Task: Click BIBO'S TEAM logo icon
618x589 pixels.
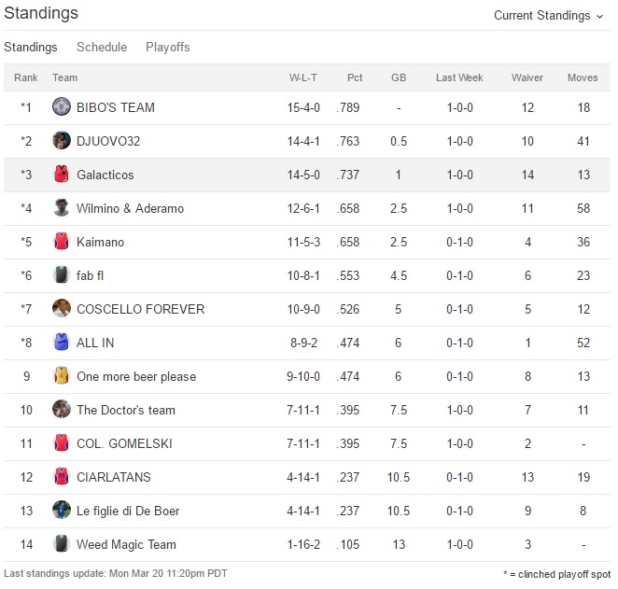Action: click(x=62, y=107)
